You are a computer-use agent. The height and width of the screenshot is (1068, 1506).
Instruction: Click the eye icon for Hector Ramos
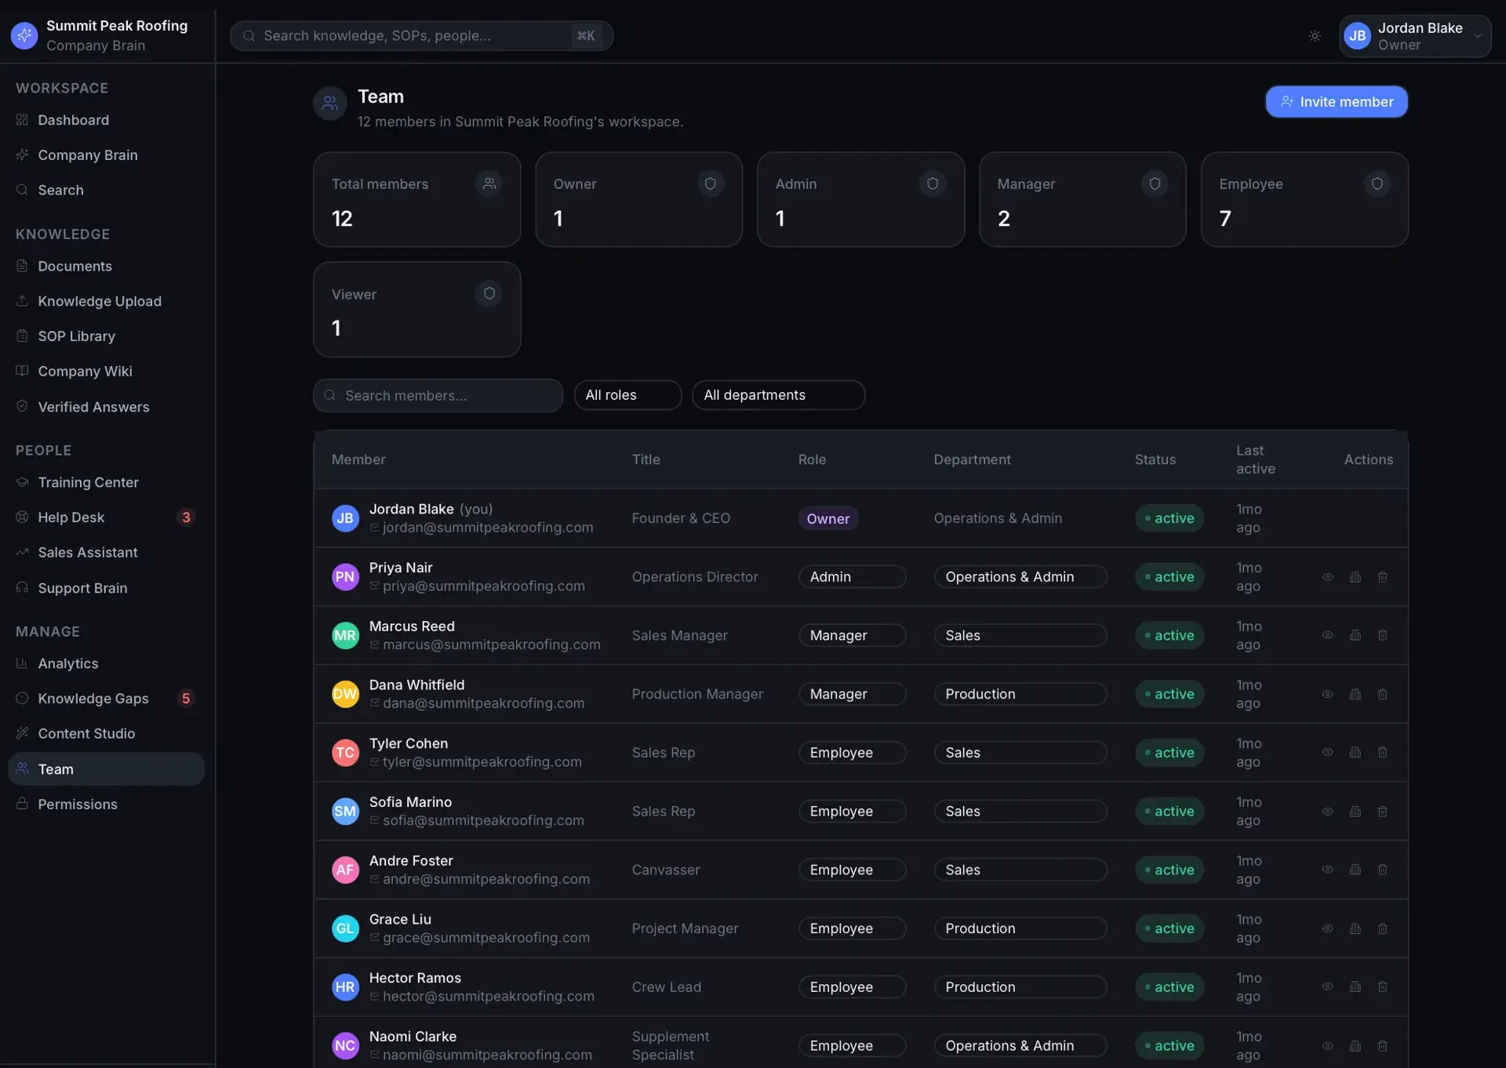[1327, 986]
